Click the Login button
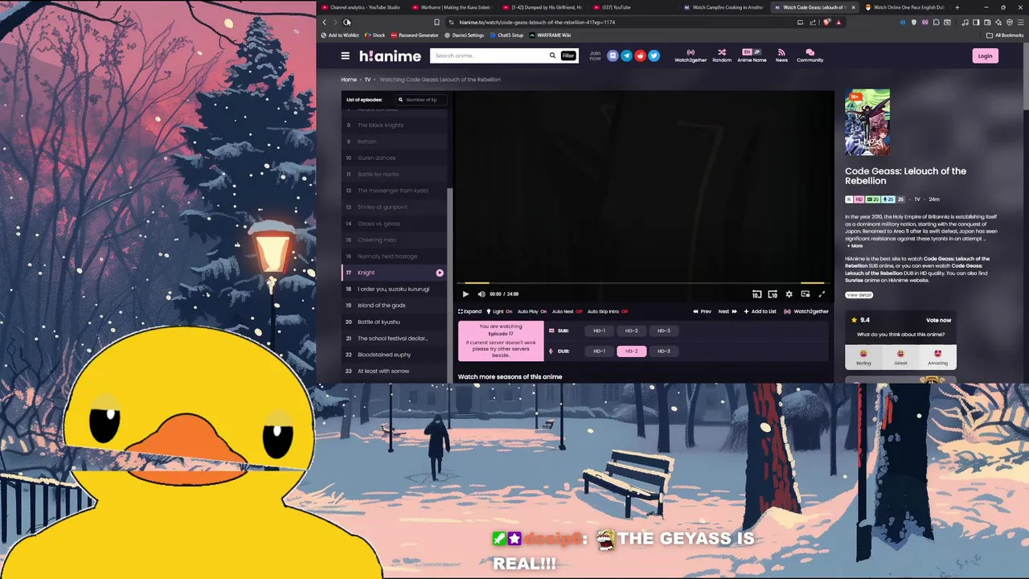This screenshot has height=579, width=1029. coord(985,55)
